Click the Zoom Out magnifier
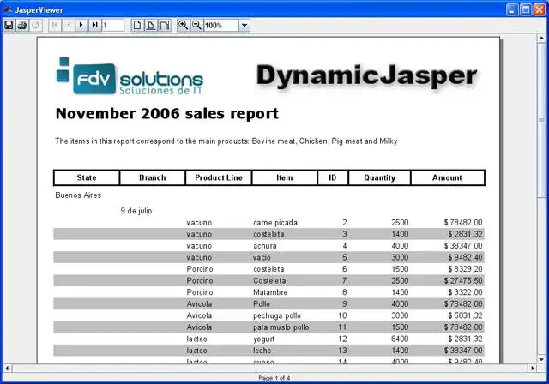 [196, 25]
